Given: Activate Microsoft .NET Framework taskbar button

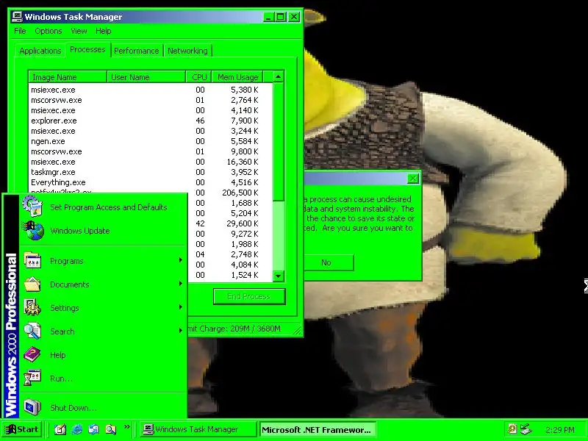Looking at the screenshot, I should point(318,429).
